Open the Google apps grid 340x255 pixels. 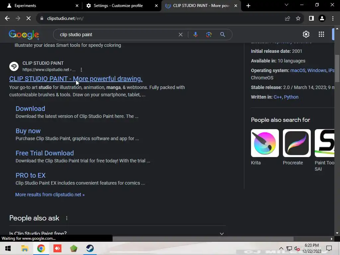tap(321, 34)
